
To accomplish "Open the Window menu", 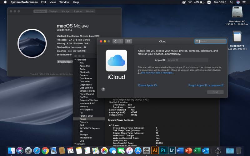I will [64, 2].
